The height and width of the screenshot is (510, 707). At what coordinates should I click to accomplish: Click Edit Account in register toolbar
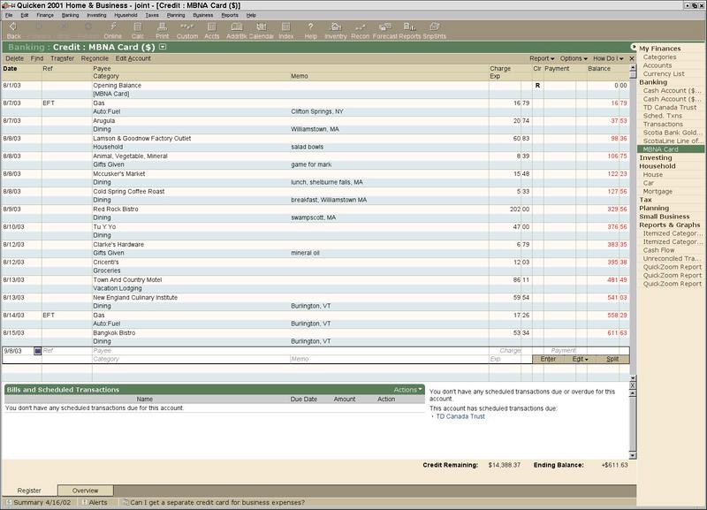click(133, 58)
